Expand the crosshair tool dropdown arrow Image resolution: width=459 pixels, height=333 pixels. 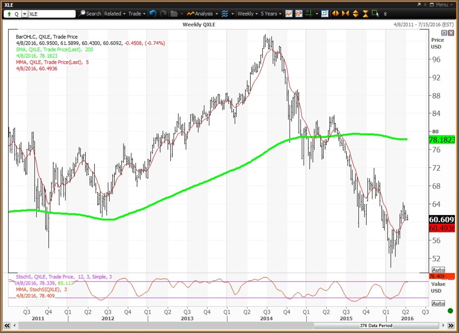[317, 14]
